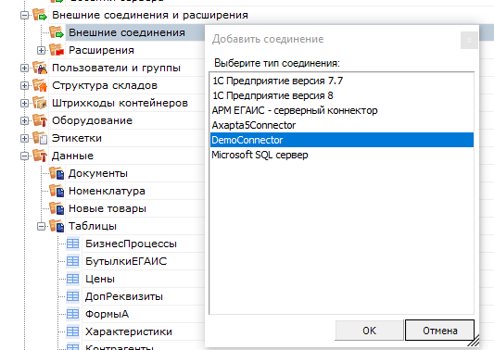Collapse the Данные node
This screenshot has width=494, height=350.
(x=24, y=156)
